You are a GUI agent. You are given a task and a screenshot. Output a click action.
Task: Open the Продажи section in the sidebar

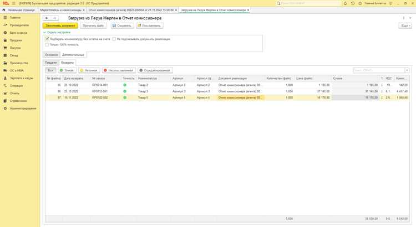tap(16, 40)
